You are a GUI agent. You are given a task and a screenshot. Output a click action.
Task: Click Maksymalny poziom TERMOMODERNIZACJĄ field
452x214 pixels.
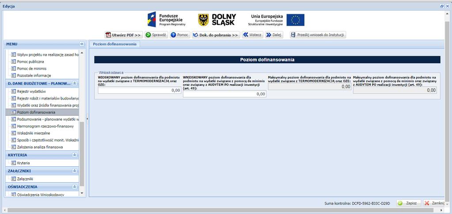(310, 87)
